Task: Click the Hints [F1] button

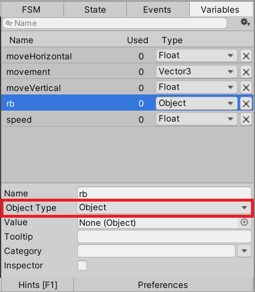Action: (37, 285)
